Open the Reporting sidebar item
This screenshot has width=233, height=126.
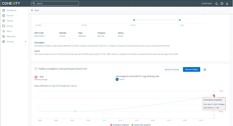[11, 36]
